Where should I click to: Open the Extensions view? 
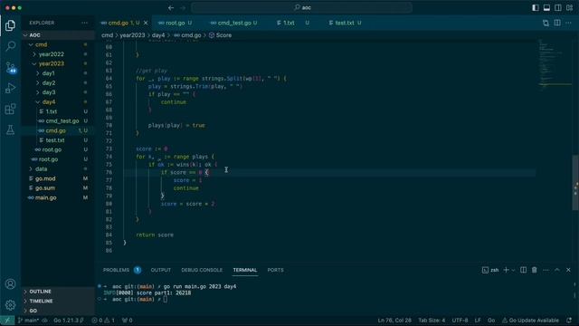(x=10, y=109)
